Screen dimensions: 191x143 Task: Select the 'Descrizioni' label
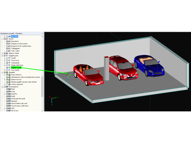[15, 41]
